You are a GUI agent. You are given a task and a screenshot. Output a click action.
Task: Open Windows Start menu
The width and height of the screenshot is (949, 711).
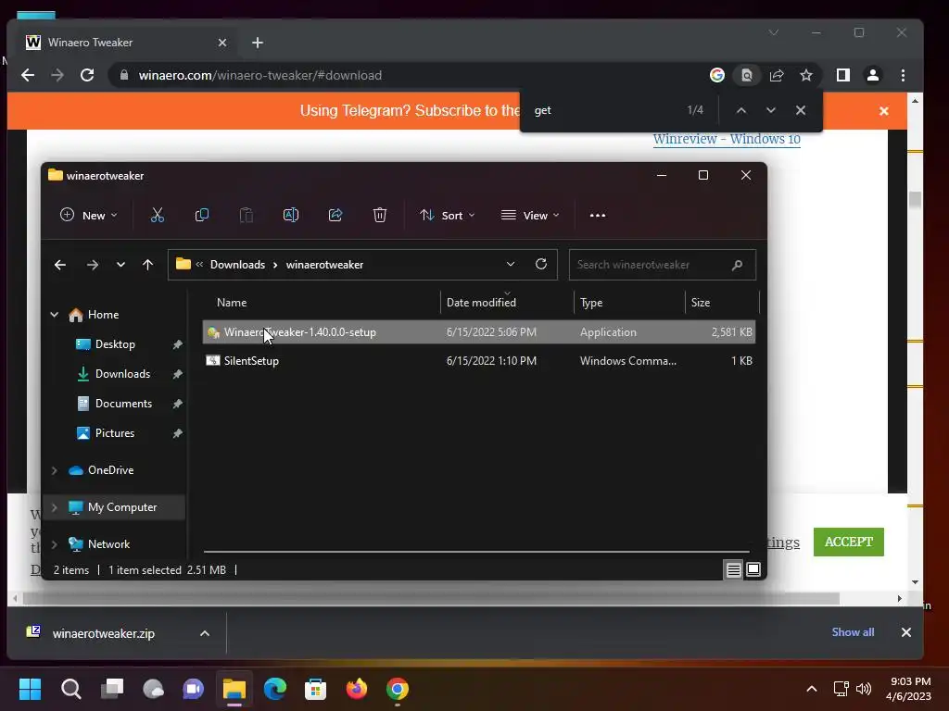click(x=30, y=689)
